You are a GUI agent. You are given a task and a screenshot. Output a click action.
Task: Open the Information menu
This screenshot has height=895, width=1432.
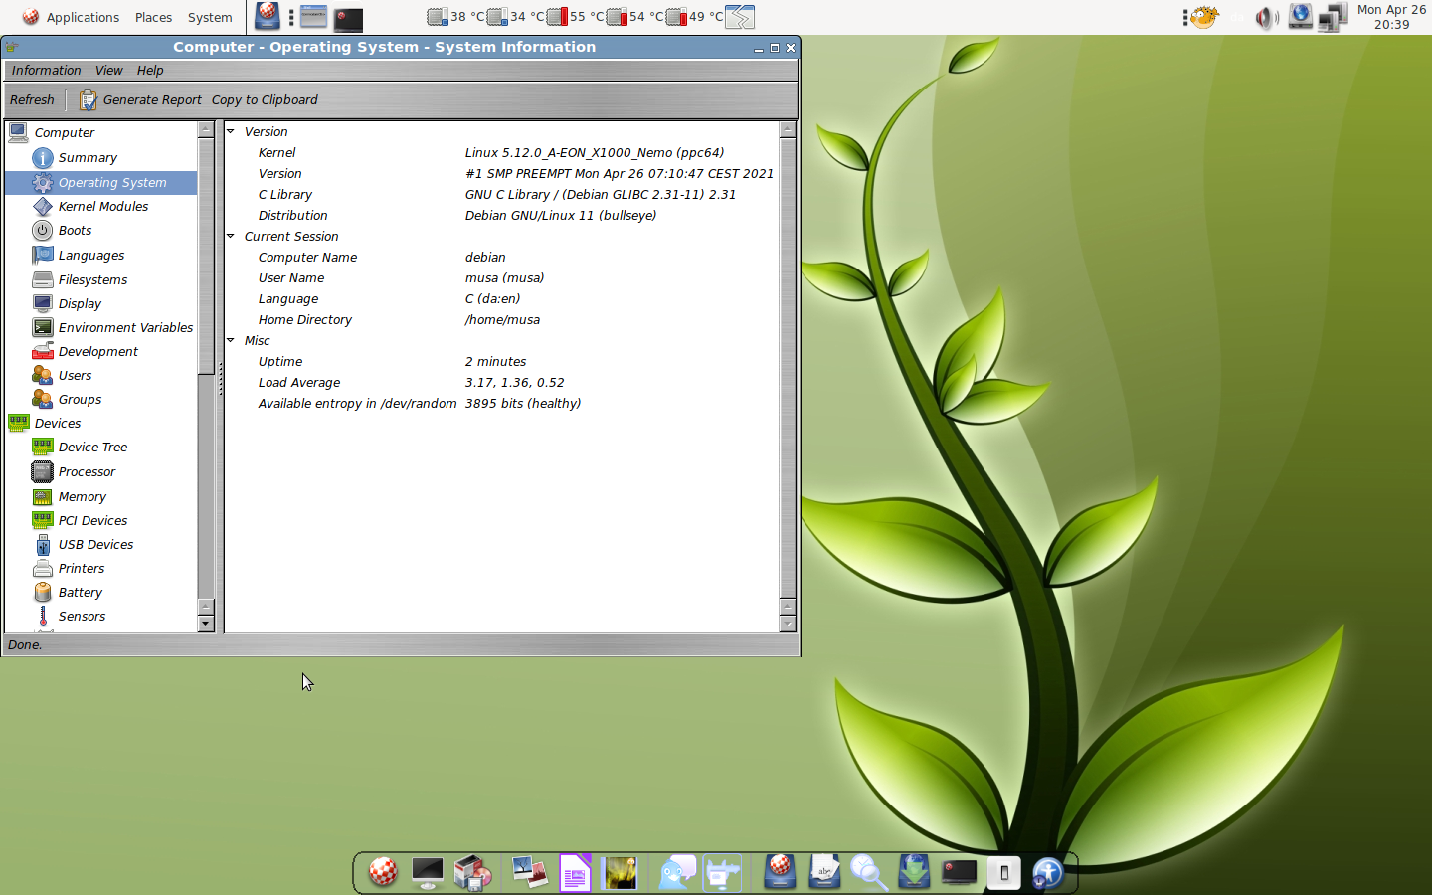click(46, 71)
